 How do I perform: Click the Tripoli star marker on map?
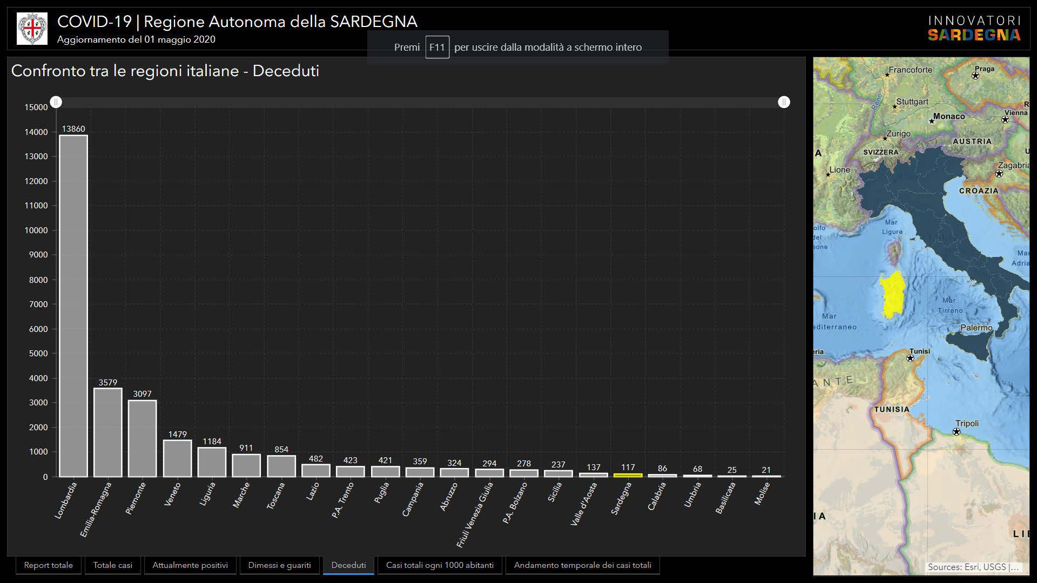tap(957, 432)
